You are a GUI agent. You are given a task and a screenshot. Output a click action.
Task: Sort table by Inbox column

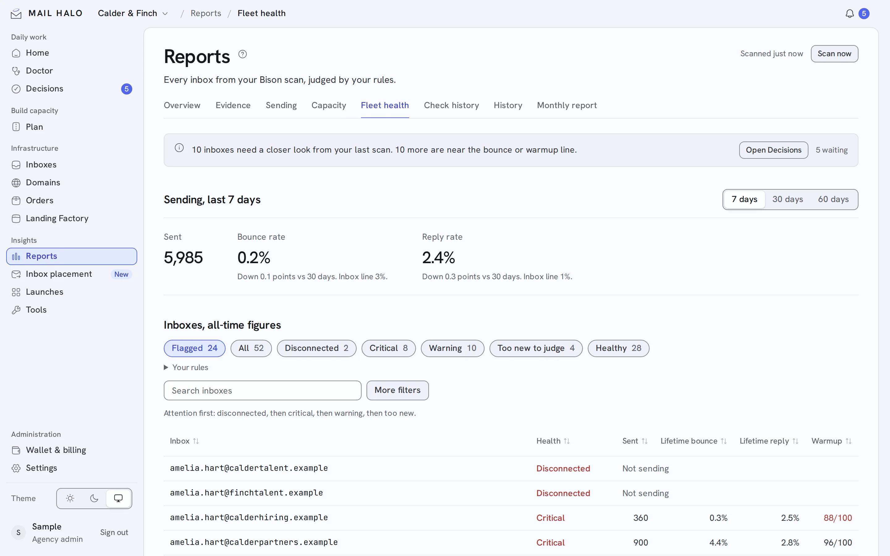pyautogui.click(x=184, y=441)
